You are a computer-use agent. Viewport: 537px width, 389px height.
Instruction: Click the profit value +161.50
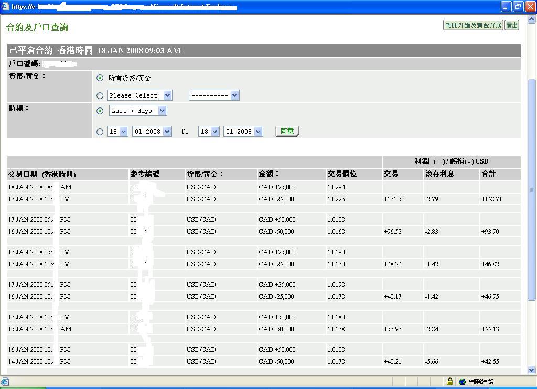(x=394, y=199)
